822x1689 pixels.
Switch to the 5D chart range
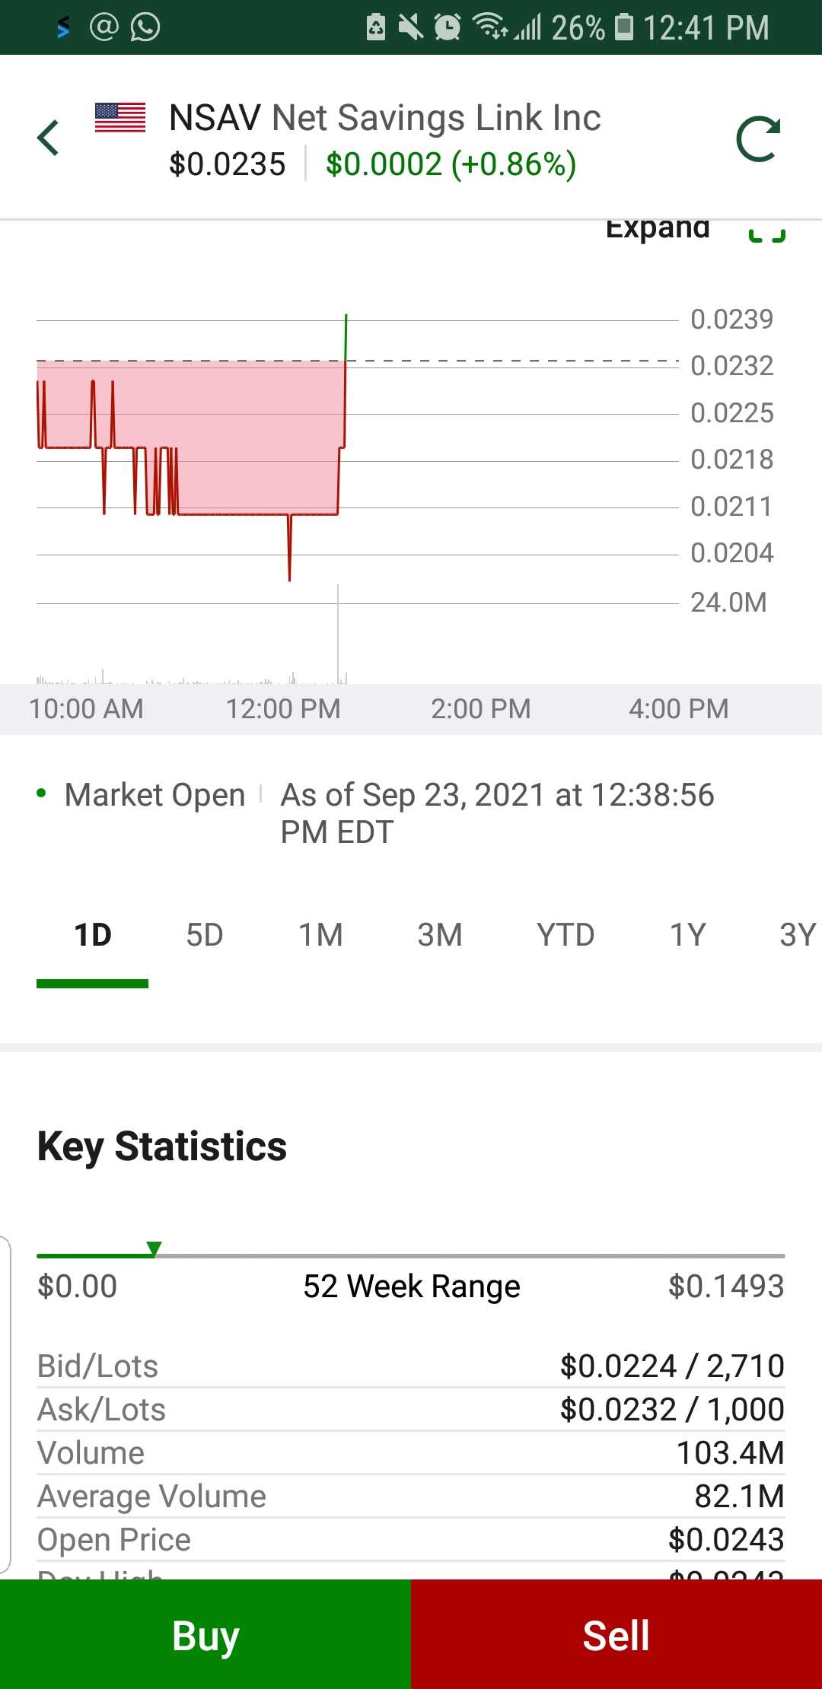[x=205, y=935]
